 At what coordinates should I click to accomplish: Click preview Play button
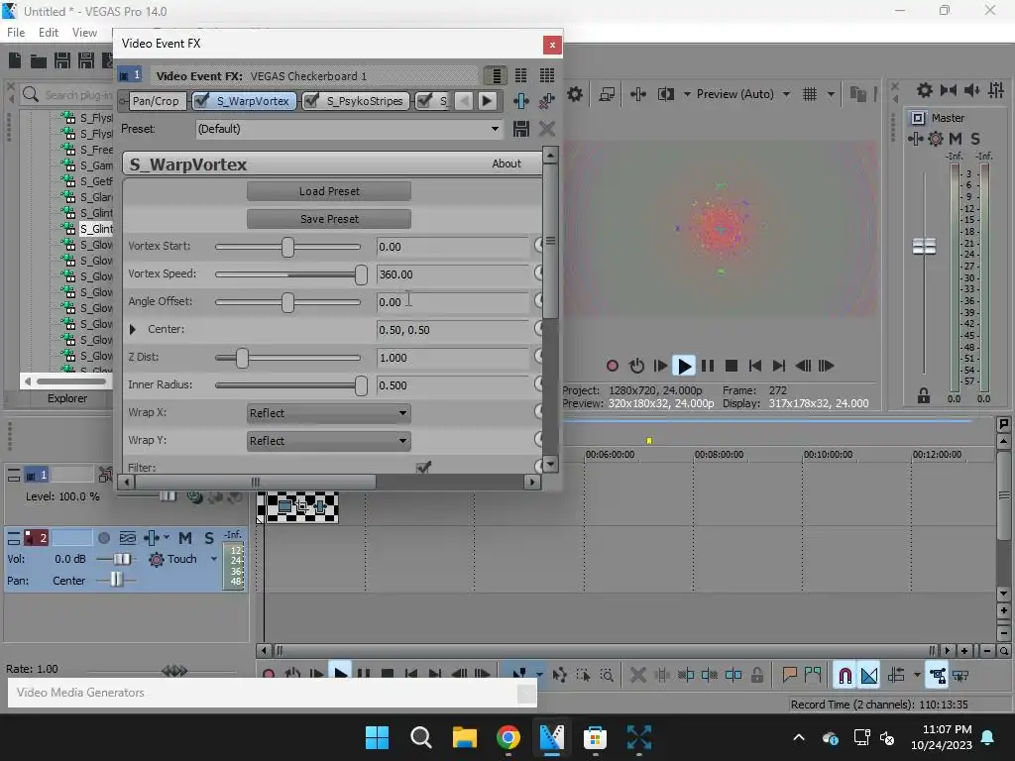(x=684, y=367)
